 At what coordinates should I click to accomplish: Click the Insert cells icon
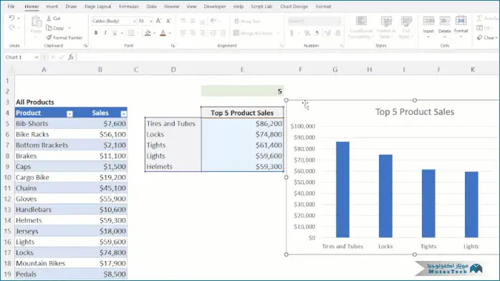click(x=428, y=21)
